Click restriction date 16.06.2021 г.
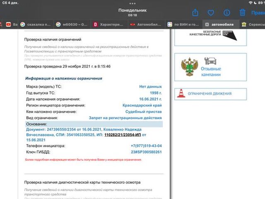265x199 pixels. 150,99
